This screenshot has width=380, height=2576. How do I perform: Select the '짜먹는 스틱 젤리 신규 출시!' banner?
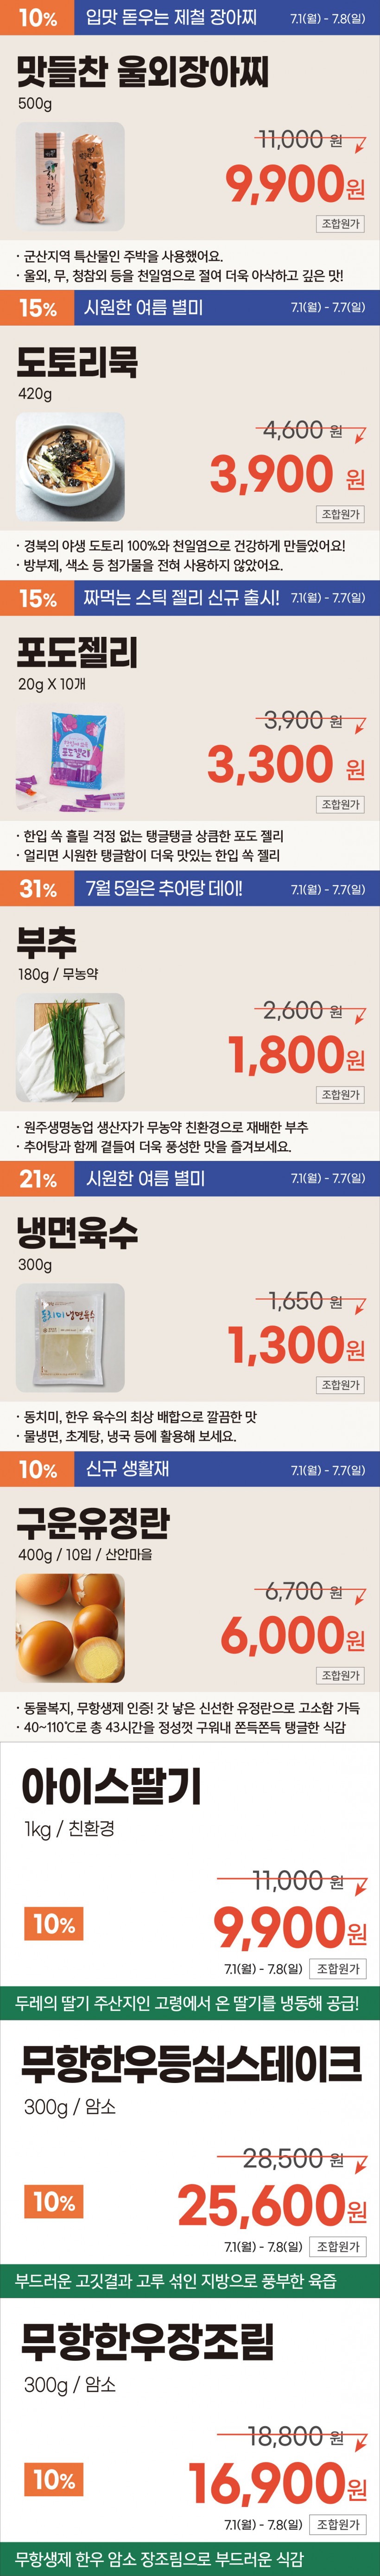[x=181, y=598]
